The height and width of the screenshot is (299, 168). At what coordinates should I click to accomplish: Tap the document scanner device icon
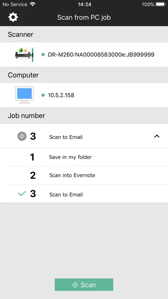tap(24, 54)
